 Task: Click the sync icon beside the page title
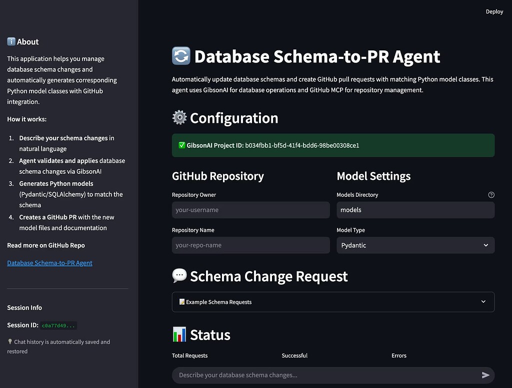point(180,56)
